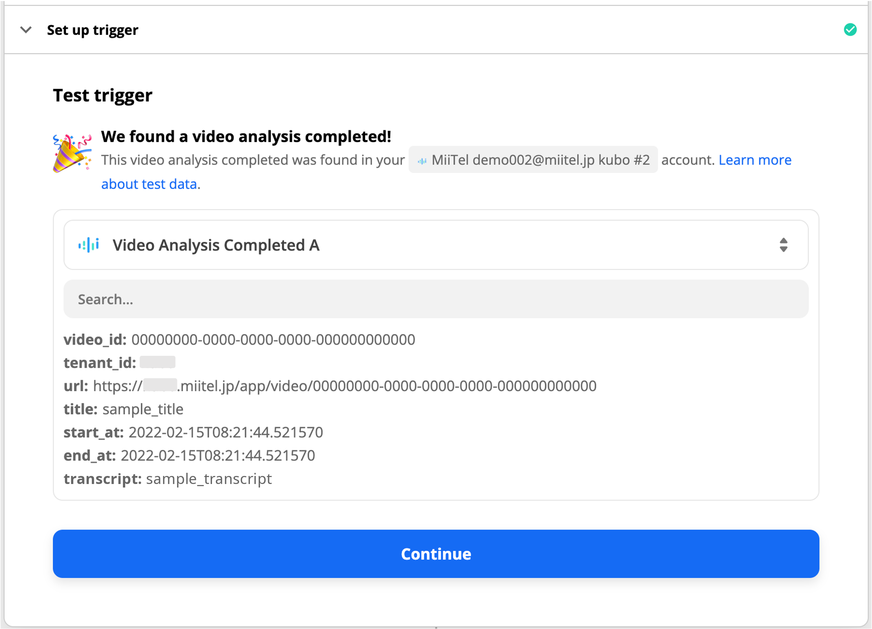
Task: Click the MiiTel icon beside Video Analysis Completed
Action: (88, 245)
